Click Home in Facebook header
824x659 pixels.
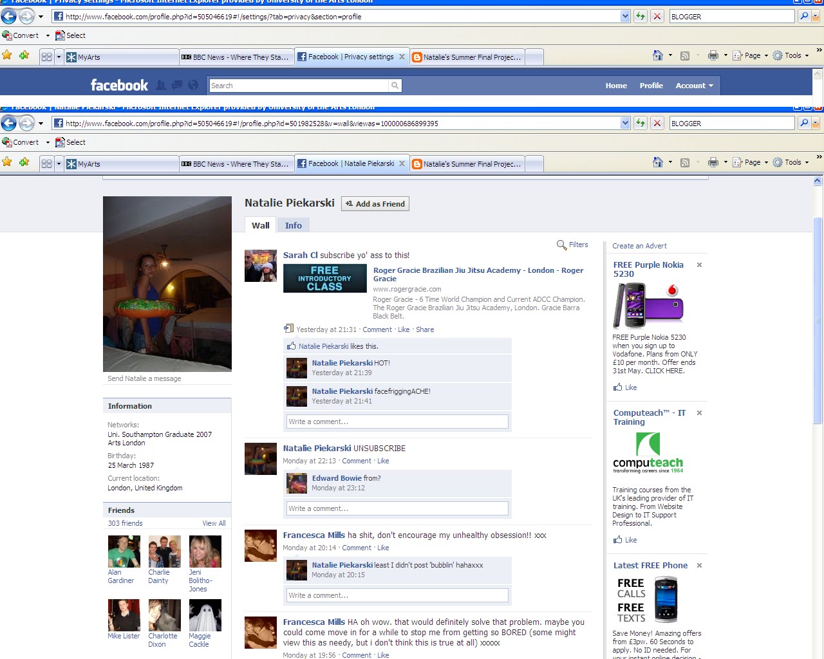[616, 86]
